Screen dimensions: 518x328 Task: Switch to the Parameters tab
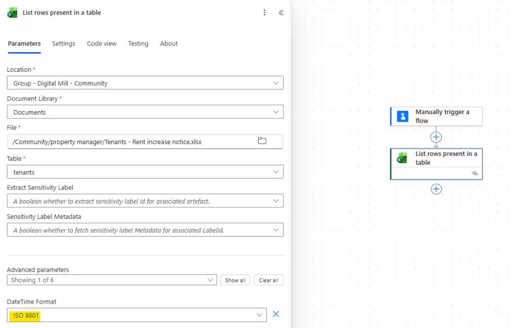point(24,43)
